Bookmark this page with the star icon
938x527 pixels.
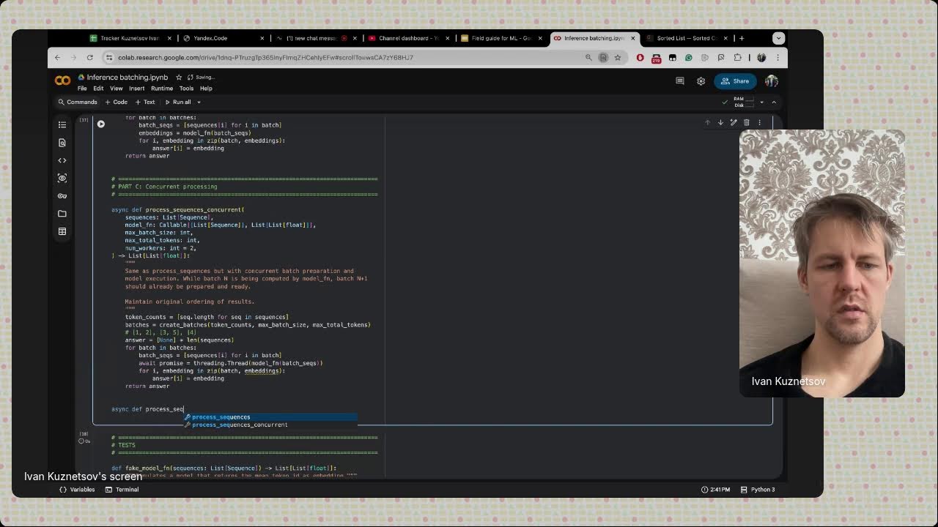(x=618, y=57)
